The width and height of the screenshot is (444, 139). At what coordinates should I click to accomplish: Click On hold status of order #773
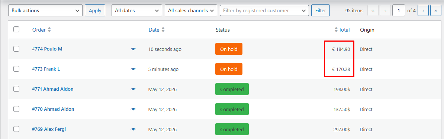pyautogui.click(x=229, y=69)
